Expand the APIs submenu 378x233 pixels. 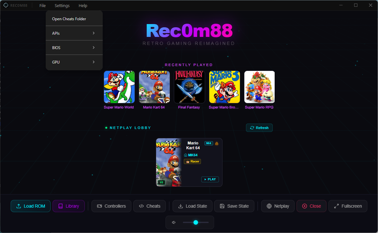point(74,33)
